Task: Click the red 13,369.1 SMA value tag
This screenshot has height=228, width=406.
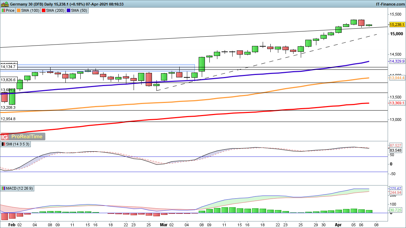Action: pos(397,103)
